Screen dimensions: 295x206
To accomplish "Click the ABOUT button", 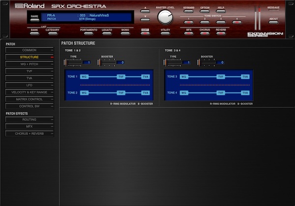I will click(273, 23).
